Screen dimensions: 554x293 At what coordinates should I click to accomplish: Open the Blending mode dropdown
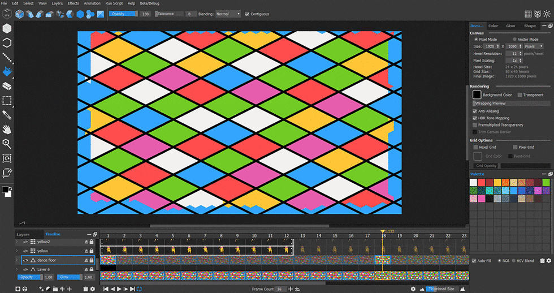coord(228,14)
